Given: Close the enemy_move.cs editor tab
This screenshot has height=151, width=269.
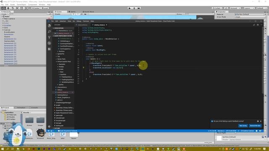Looking at the screenshot, I should (x=106, y=25).
